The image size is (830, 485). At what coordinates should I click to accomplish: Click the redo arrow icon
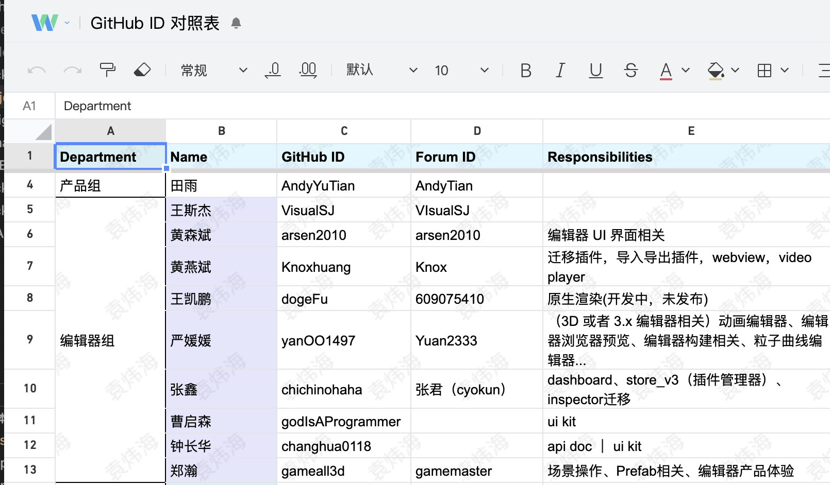pyautogui.click(x=72, y=70)
